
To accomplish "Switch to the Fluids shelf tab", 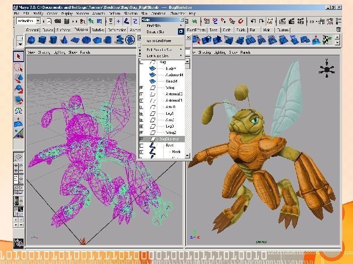I will coord(241,30).
